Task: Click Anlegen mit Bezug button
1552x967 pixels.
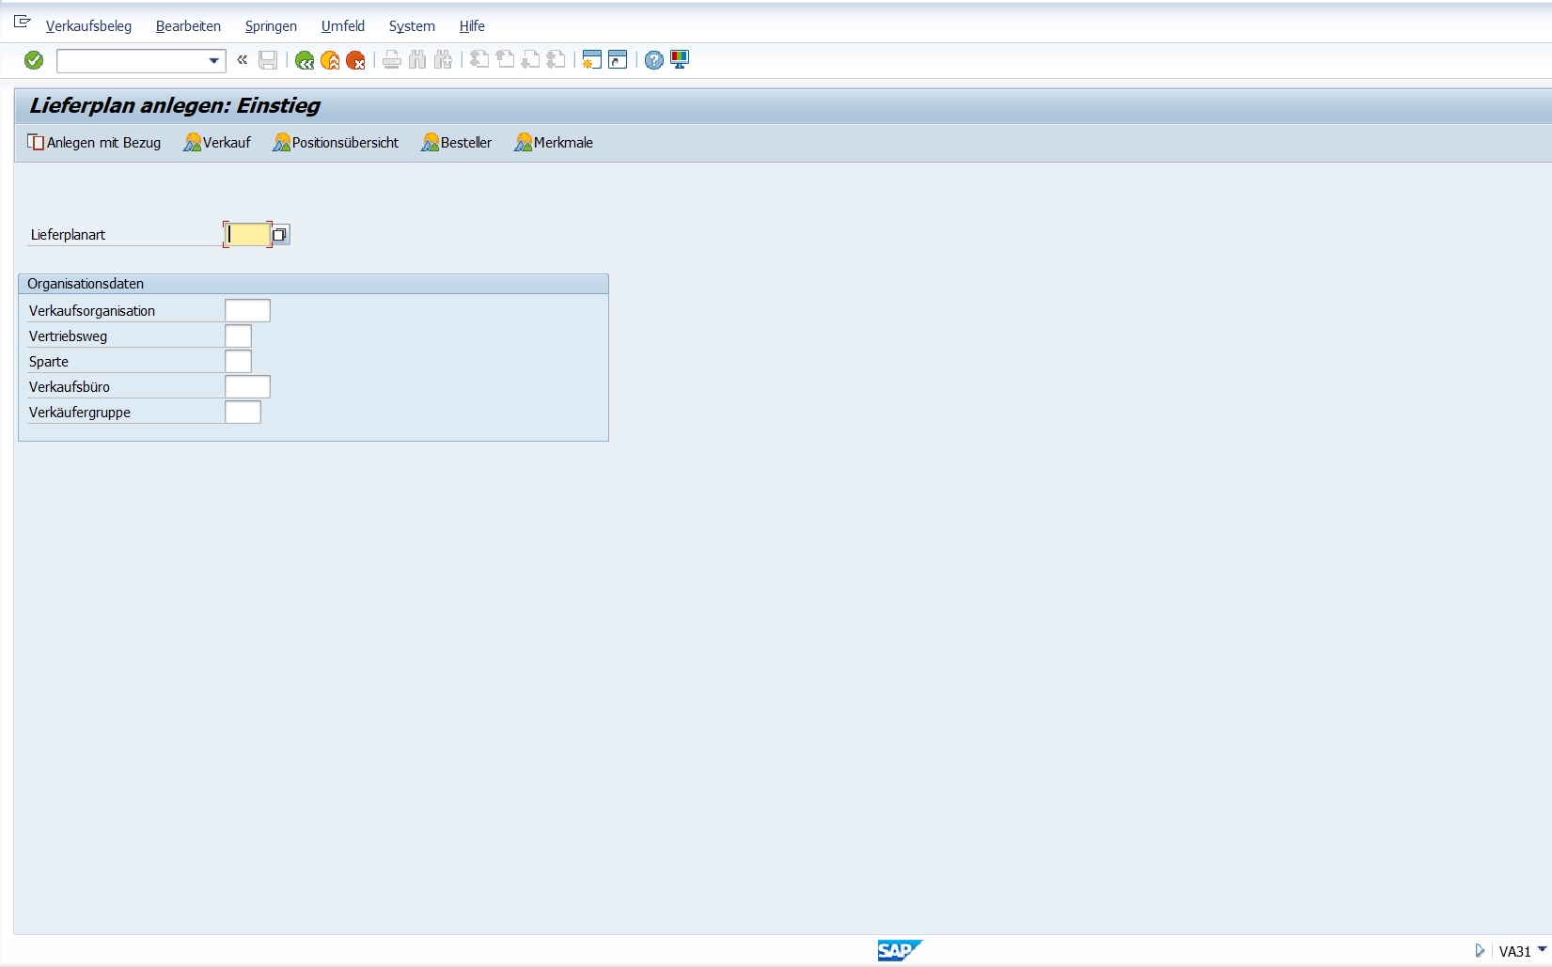Action: click(94, 143)
